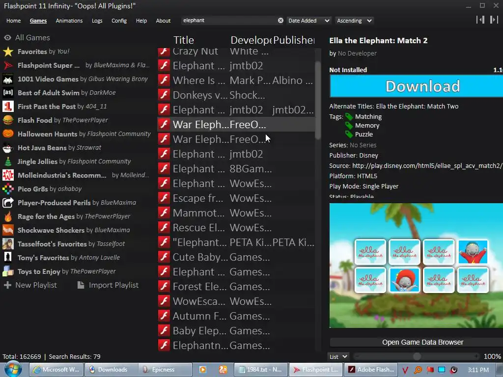
Task: Select the 1001 Video Games playlist icon
Action: pos(8,79)
